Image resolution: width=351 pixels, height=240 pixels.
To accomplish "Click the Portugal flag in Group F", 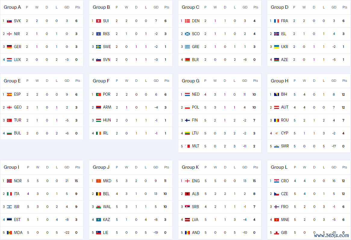I will (x=98, y=94).
